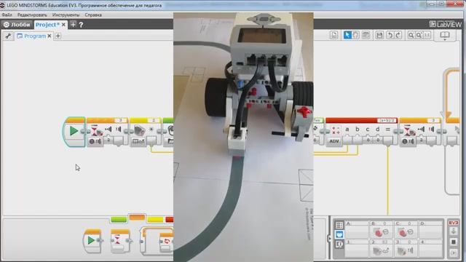Screen dimensions: 466x262
Task: Show the orange Flow Control palette
Action: (137, 218)
